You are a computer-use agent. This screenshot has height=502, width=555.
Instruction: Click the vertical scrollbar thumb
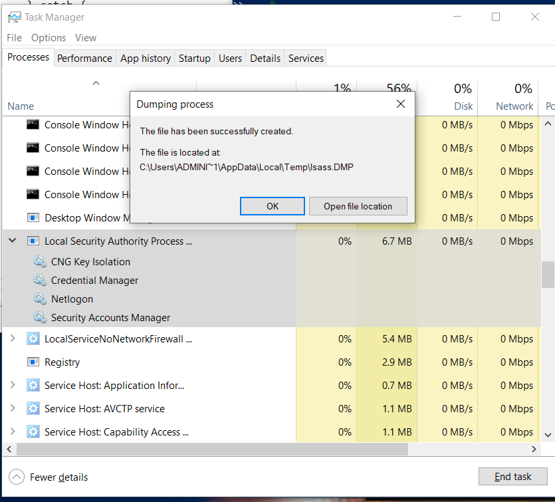548,275
